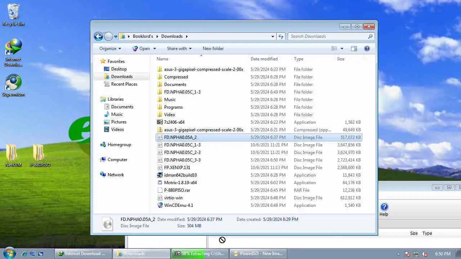Screen dimensions: 461x259
Task: Select Downloads in the navigation pane
Action: point(122,77)
